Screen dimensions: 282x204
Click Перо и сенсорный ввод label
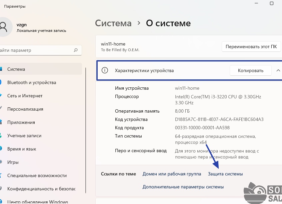pyautogui.click(x=141, y=151)
